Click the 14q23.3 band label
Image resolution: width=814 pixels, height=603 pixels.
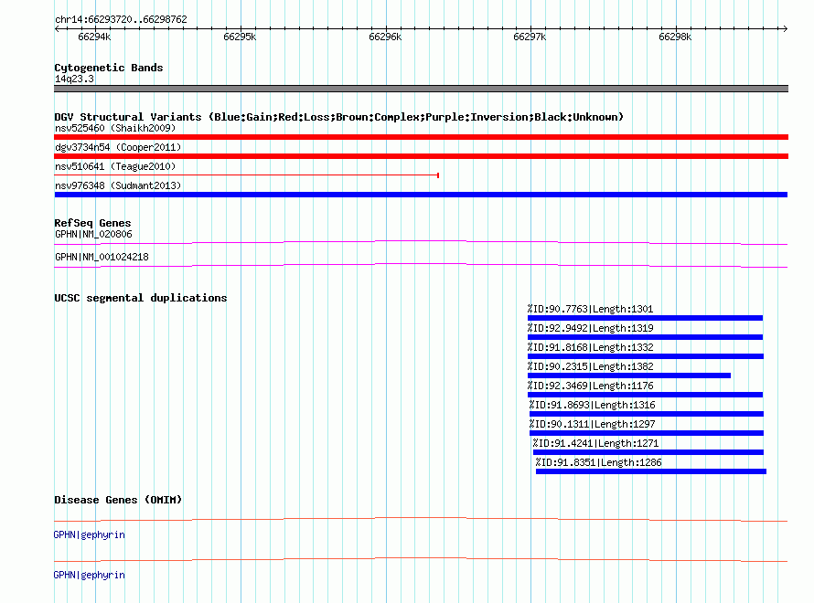pos(74,79)
